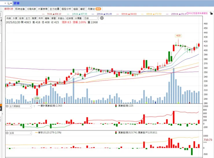Open the 大戶券商 tab
Image resolution: width=214 pixels, height=158 pixels.
pos(43,9)
